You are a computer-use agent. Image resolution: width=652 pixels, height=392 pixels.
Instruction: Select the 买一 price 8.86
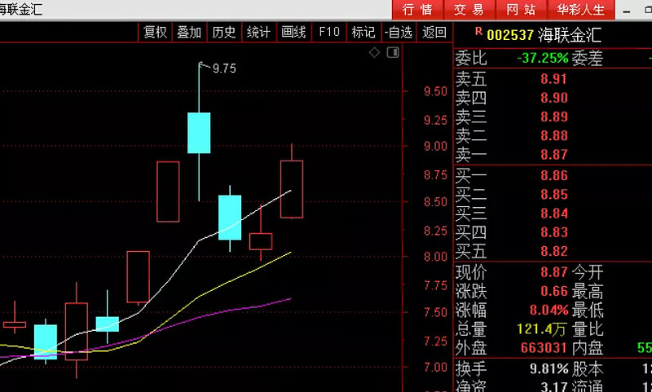pyautogui.click(x=554, y=175)
